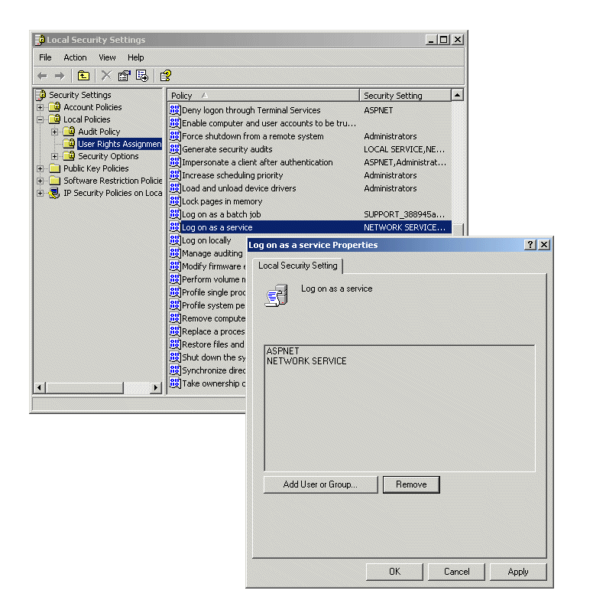Click the SUPPORT_388945a security setting cell
Image resolution: width=593 pixels, height=600 pixels.
404,214
